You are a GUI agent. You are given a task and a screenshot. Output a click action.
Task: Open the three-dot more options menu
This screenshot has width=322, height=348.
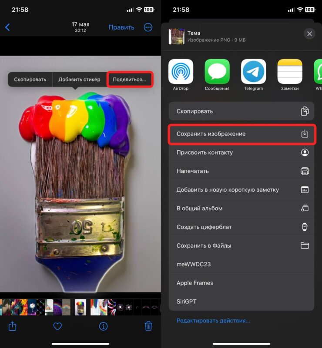[148, 27]
